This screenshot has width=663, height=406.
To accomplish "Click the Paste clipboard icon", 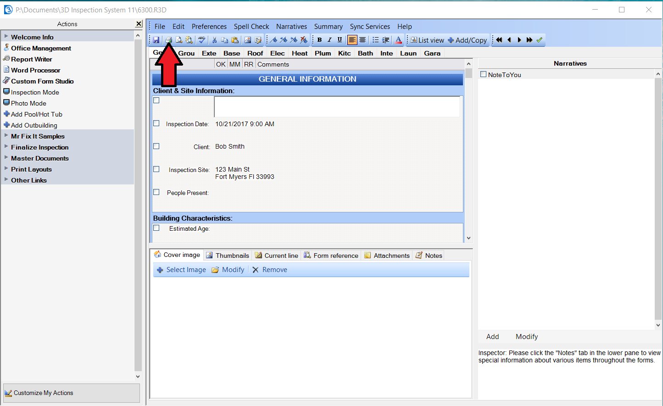I will click(x=235, y=40).
